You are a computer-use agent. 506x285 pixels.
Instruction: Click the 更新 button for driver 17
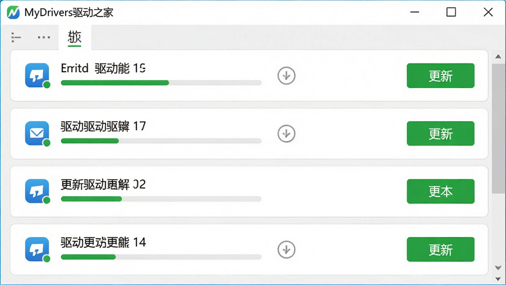tap(440, 134)
